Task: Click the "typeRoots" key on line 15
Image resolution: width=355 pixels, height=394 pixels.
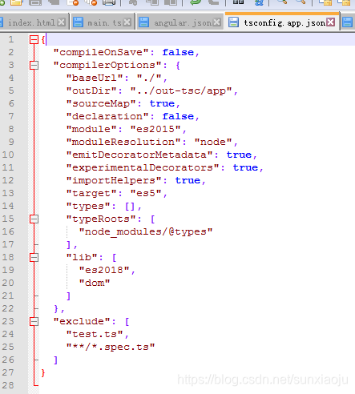Action: (101, 219)
